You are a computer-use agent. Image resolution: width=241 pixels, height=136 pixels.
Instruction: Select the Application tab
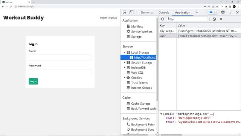tap(183, 12)
